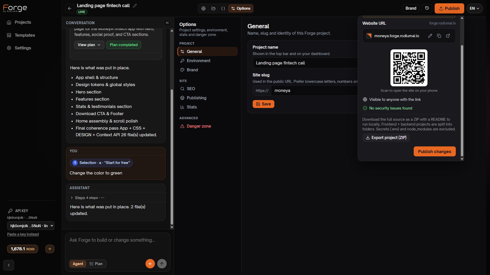Select General in options navigation
Viewport: 490px width, 275px height.
pos(207,51)
